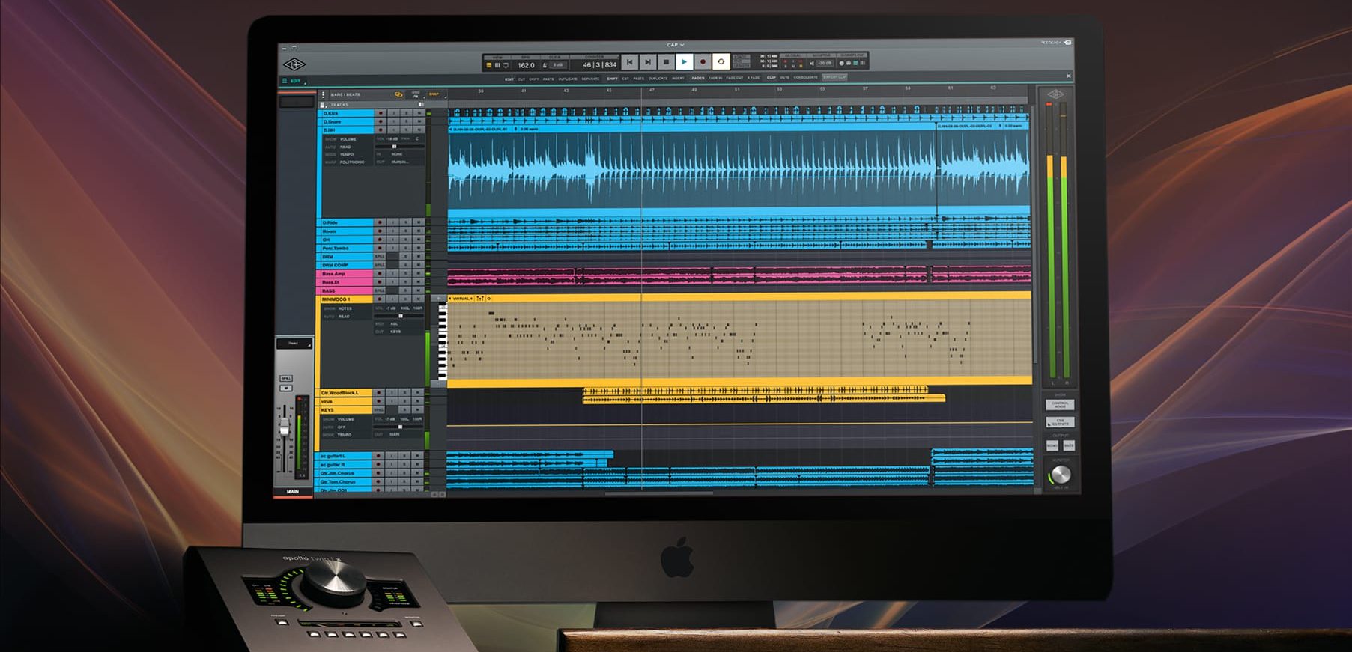This screenshot has height=652, width=1352.
Task: Click the SPILL button on the DRM track
Action: coord(380,257)
